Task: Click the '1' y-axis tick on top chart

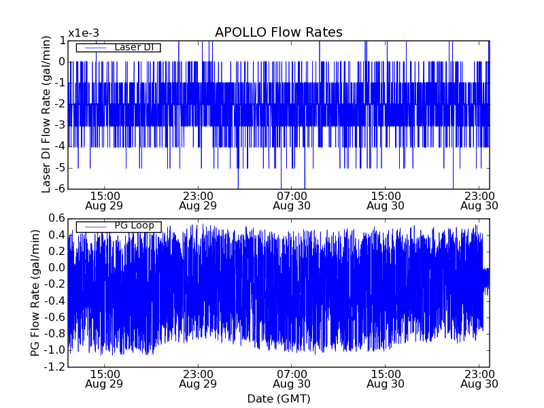Action: pos(62,41)
